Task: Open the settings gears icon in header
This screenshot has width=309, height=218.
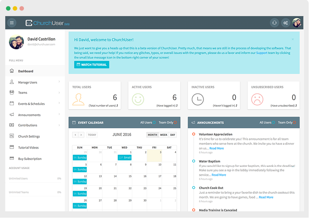Action: 285,23
